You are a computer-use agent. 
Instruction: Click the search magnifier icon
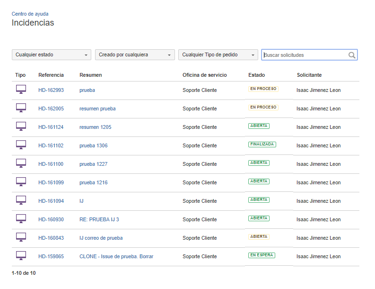click(351, 55)
